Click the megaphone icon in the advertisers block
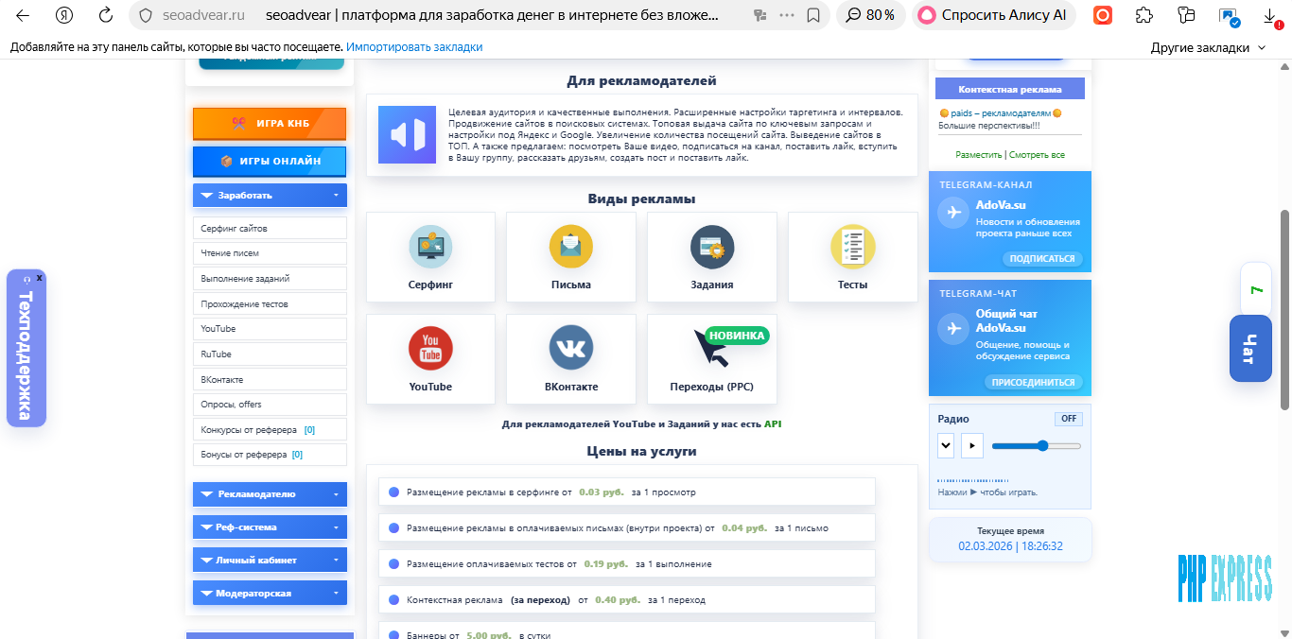Screen dimensions: 1292x639 pos(407,134)
